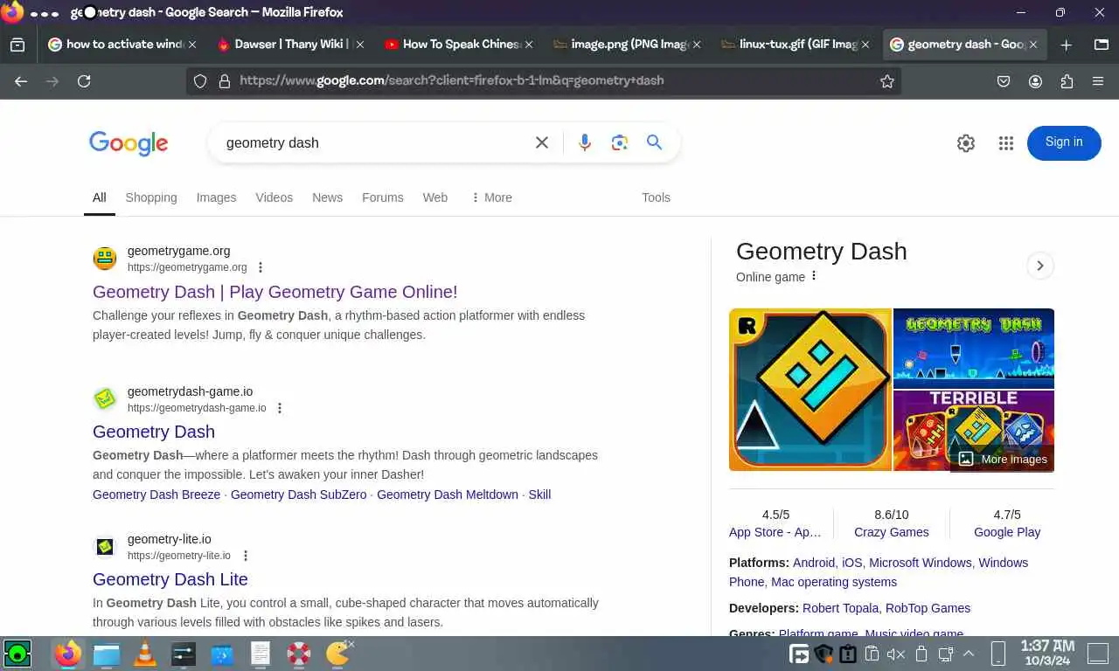Save page to Pocket

coord(1004,81)
